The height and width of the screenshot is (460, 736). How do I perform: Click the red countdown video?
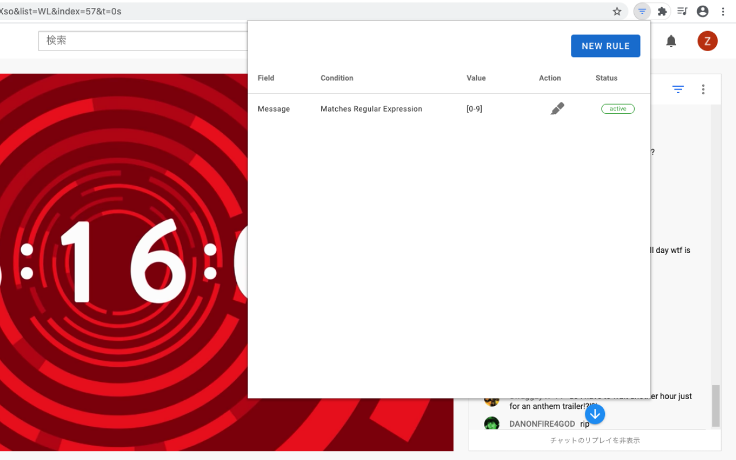pos(227,262)
